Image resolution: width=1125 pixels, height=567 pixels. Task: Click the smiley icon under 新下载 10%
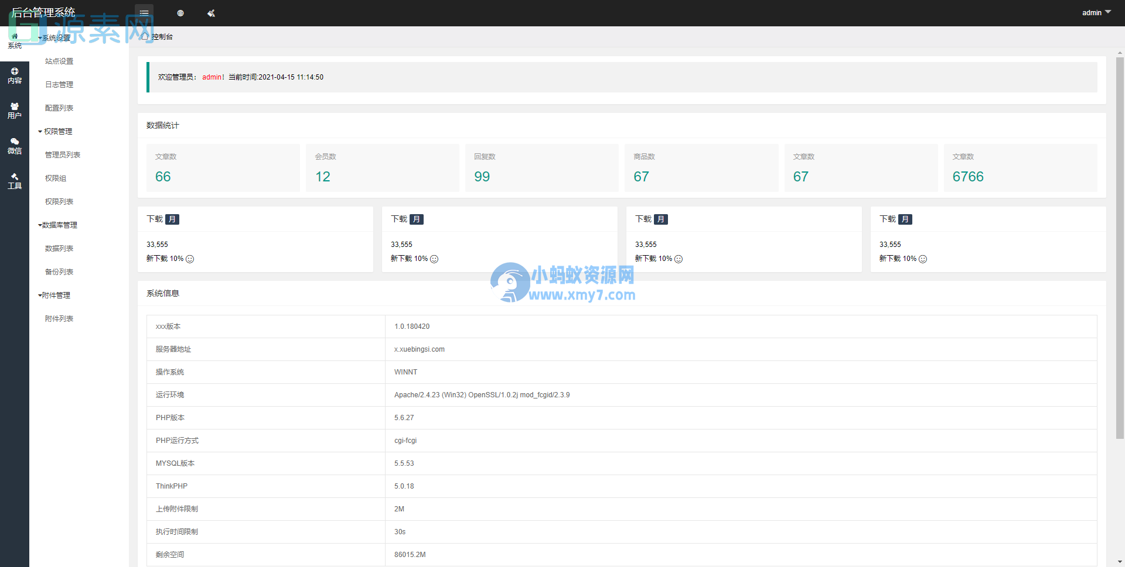190,259
